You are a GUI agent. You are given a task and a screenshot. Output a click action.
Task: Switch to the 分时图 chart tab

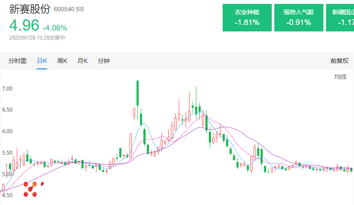pyautogui.click(x=17, y=61)
